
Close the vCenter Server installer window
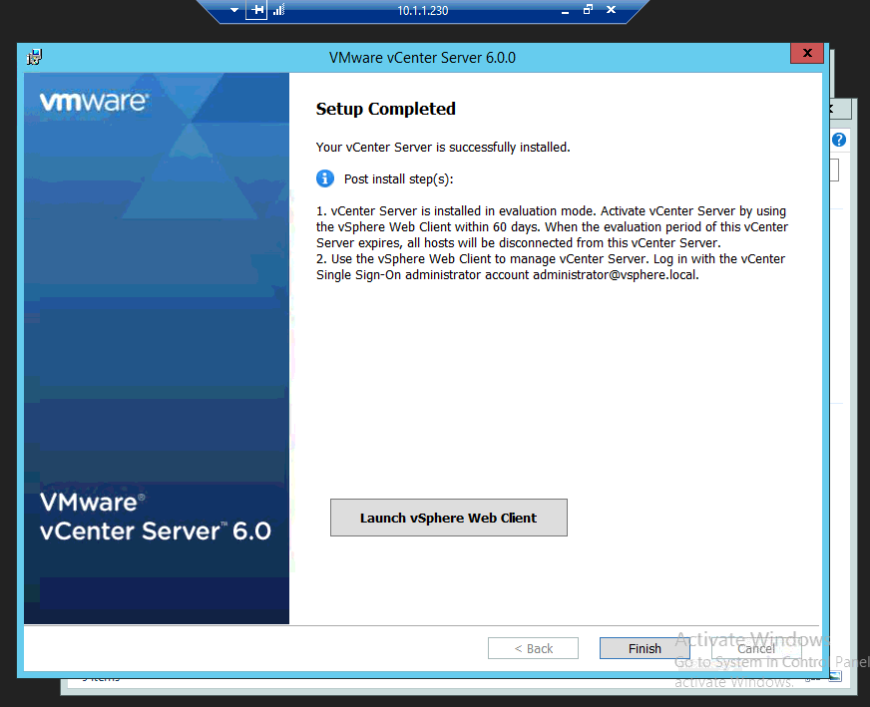807,53
